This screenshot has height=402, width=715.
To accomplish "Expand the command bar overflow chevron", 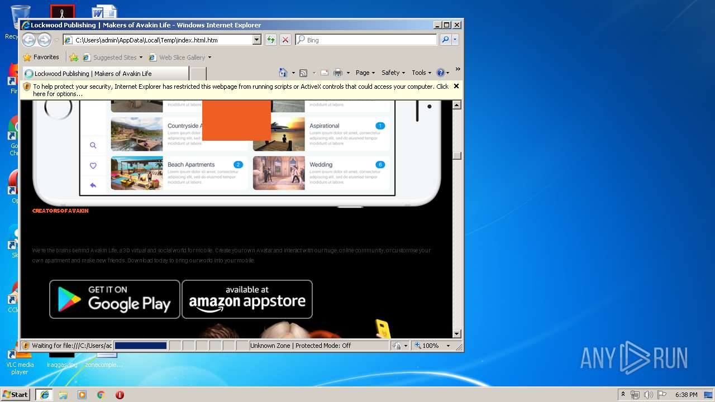I will (457, 69).
